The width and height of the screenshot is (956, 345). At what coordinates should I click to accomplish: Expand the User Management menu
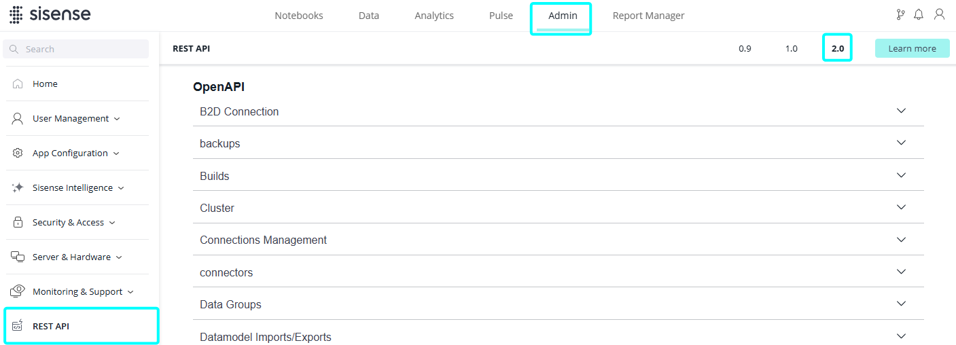71,118
